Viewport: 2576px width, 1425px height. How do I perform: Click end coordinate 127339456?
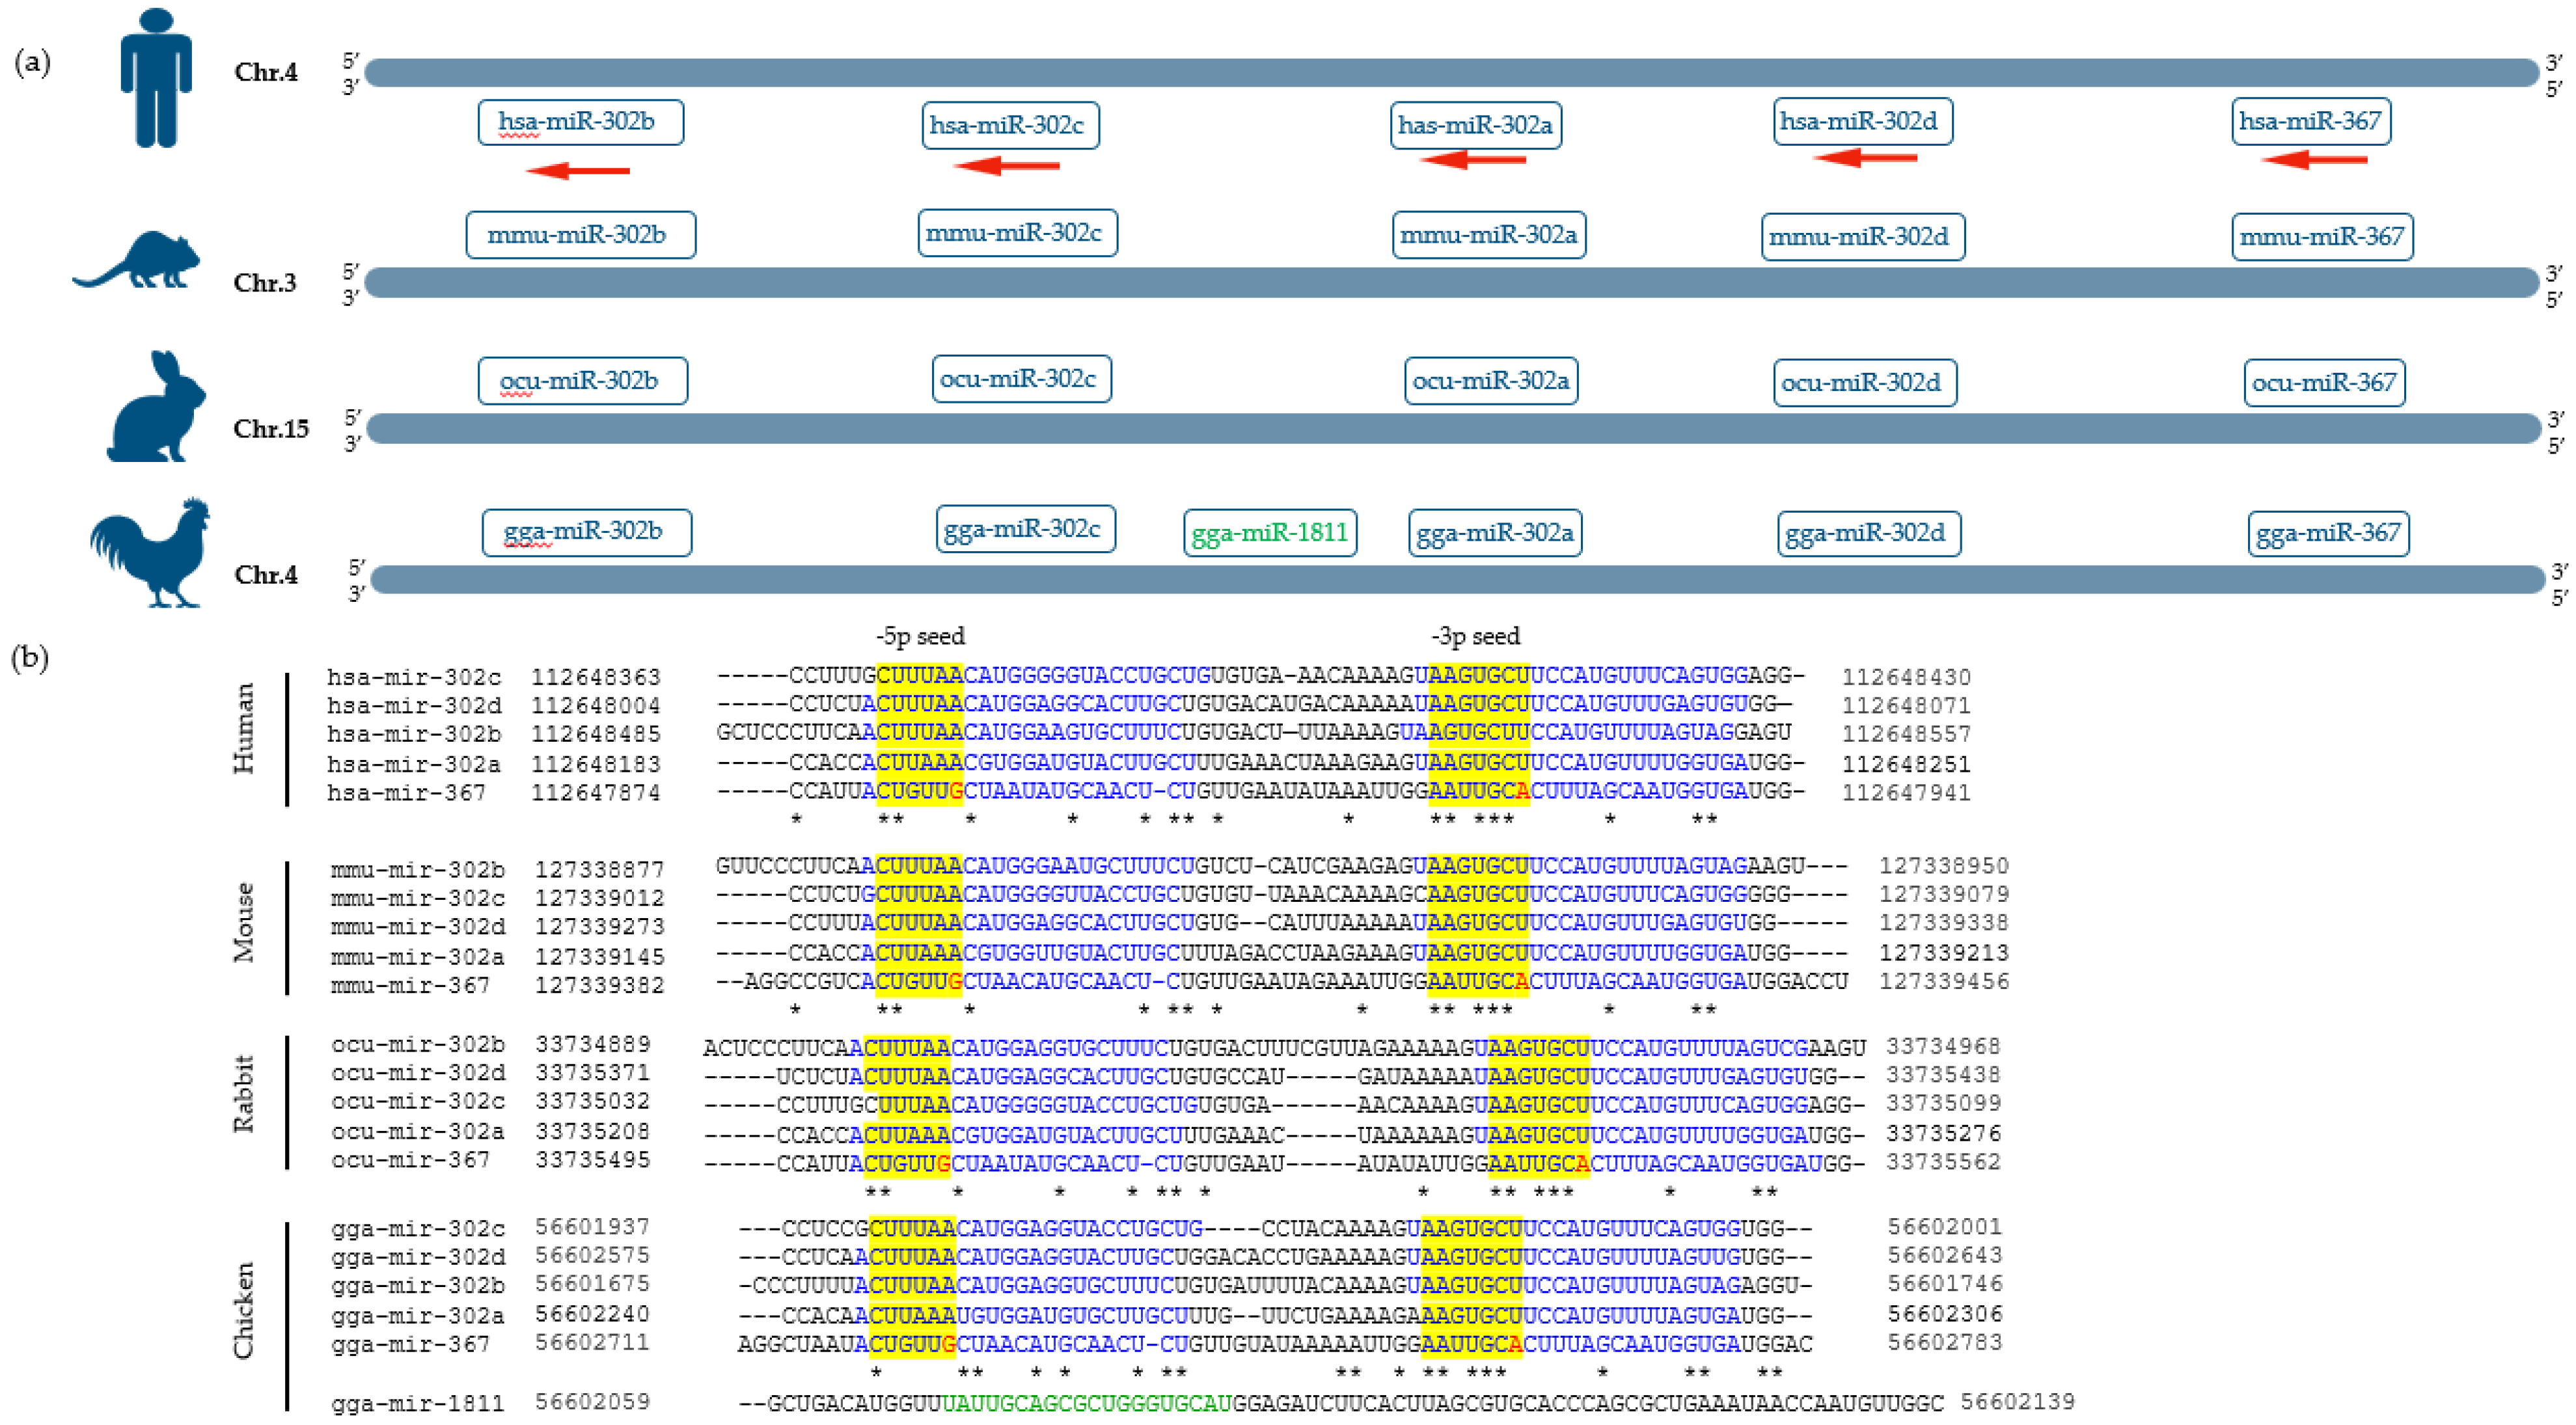point(1944,982)
